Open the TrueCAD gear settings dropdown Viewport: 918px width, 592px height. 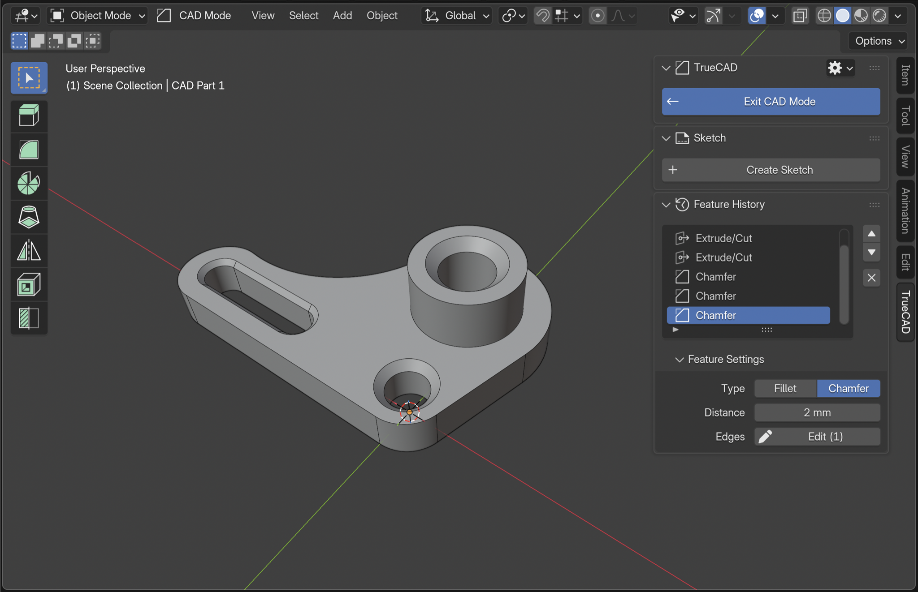[x=840, y=68]
